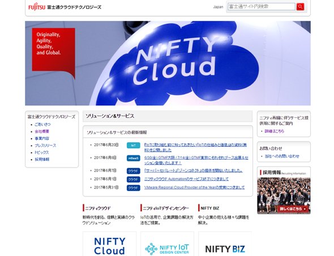Open the NIFTY Cloud logo tile
Screen dimensions: 334x256
(x=109, y=244)
